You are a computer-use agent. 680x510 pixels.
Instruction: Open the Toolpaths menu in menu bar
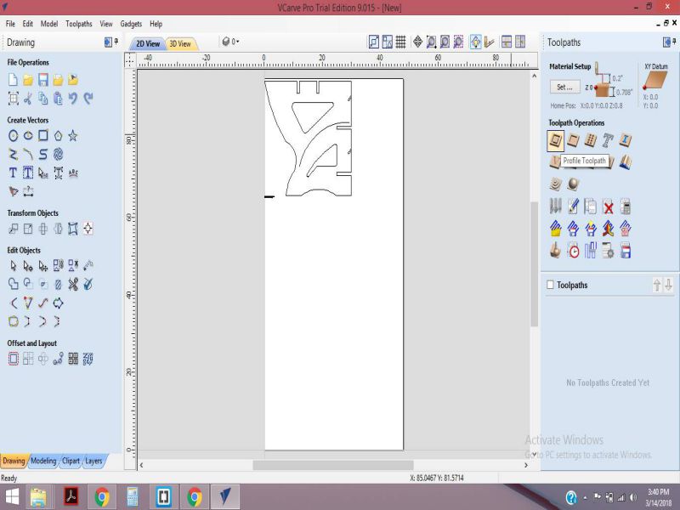coord(79,24)
